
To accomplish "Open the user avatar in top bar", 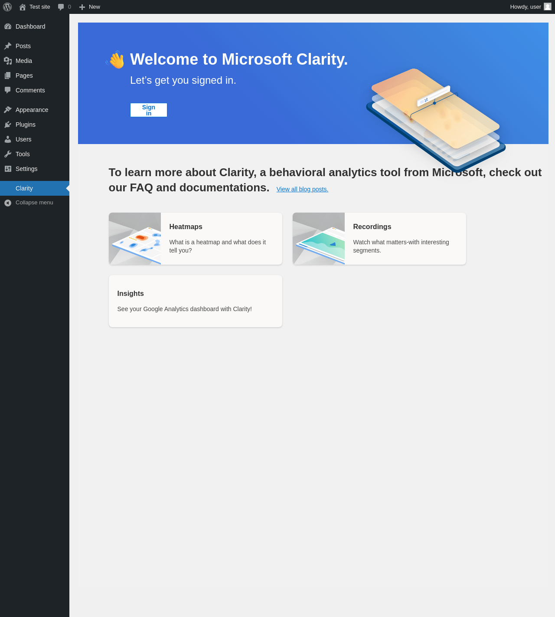I will click(548, 7).
